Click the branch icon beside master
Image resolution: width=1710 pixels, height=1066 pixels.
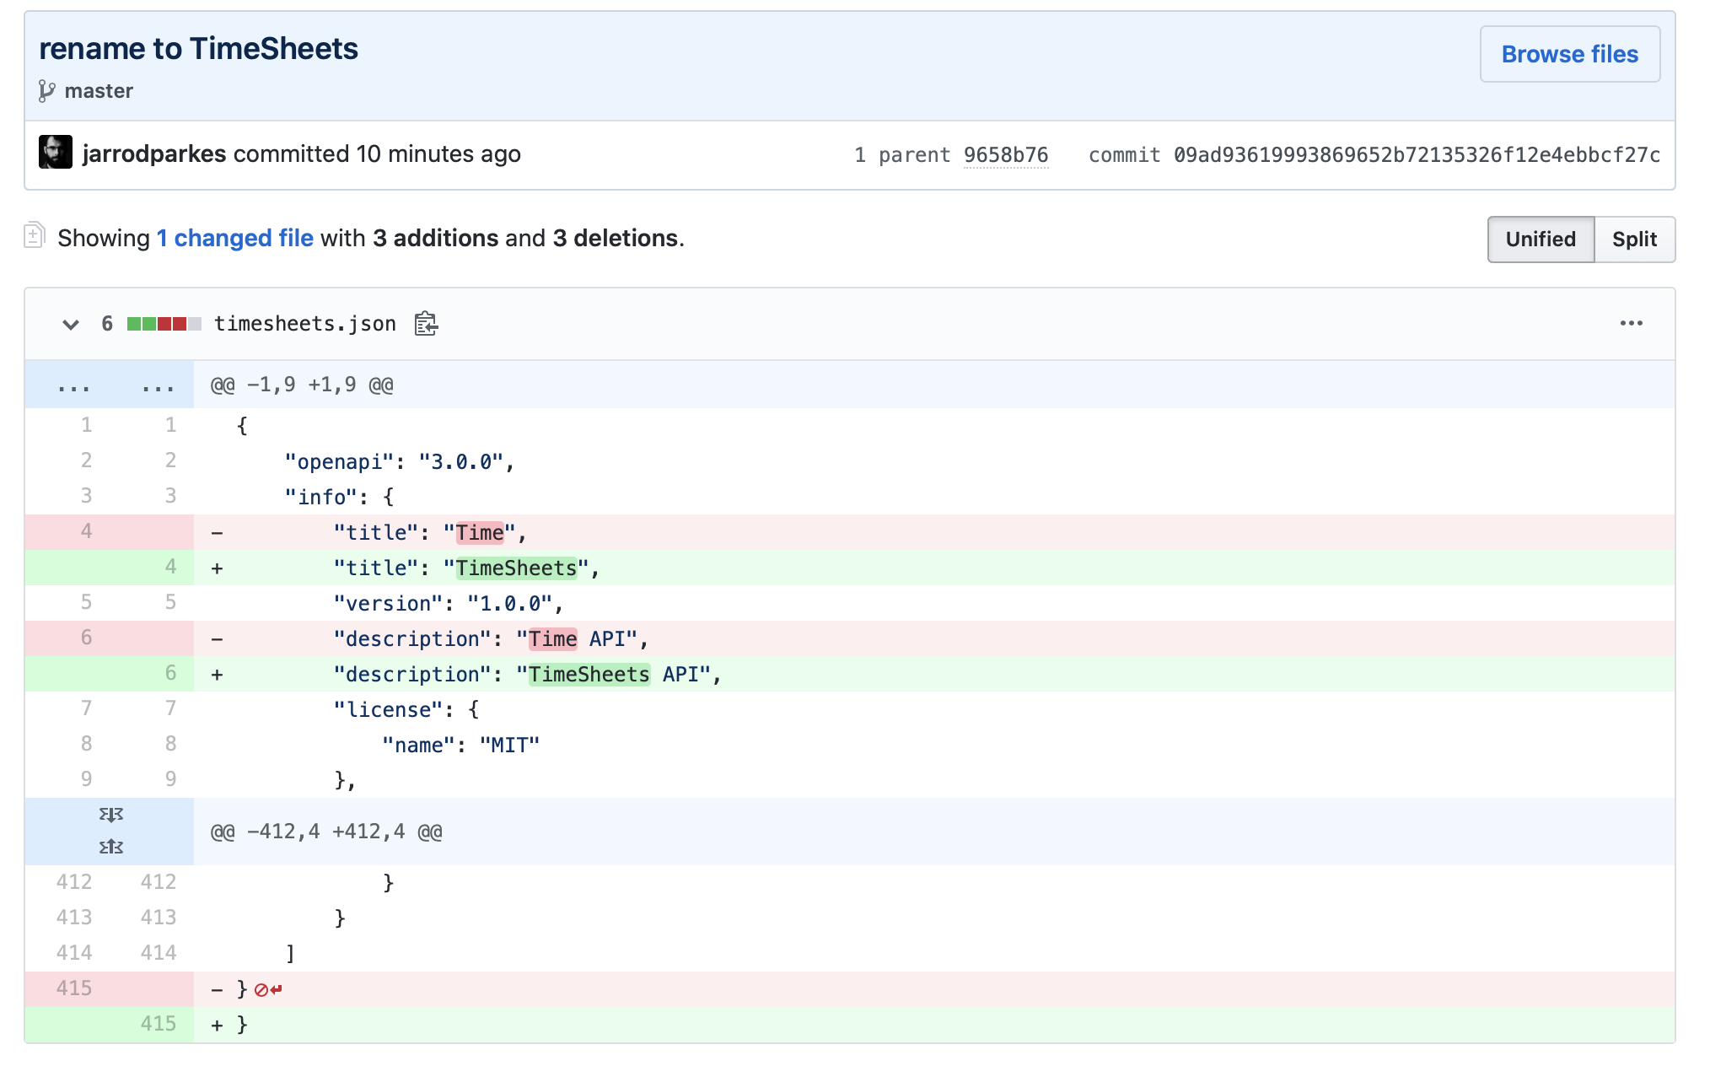point(46,90)
